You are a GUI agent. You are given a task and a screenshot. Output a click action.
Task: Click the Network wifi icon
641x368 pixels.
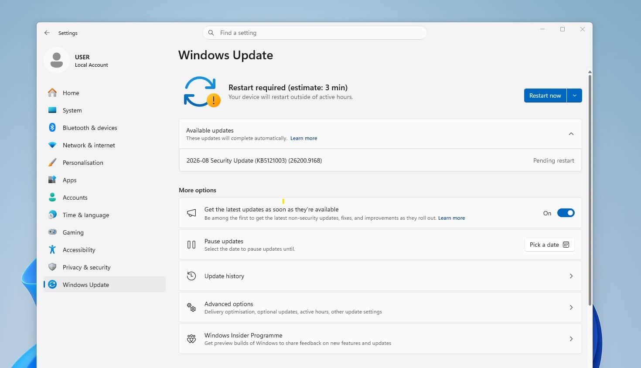tap(52, 145)
